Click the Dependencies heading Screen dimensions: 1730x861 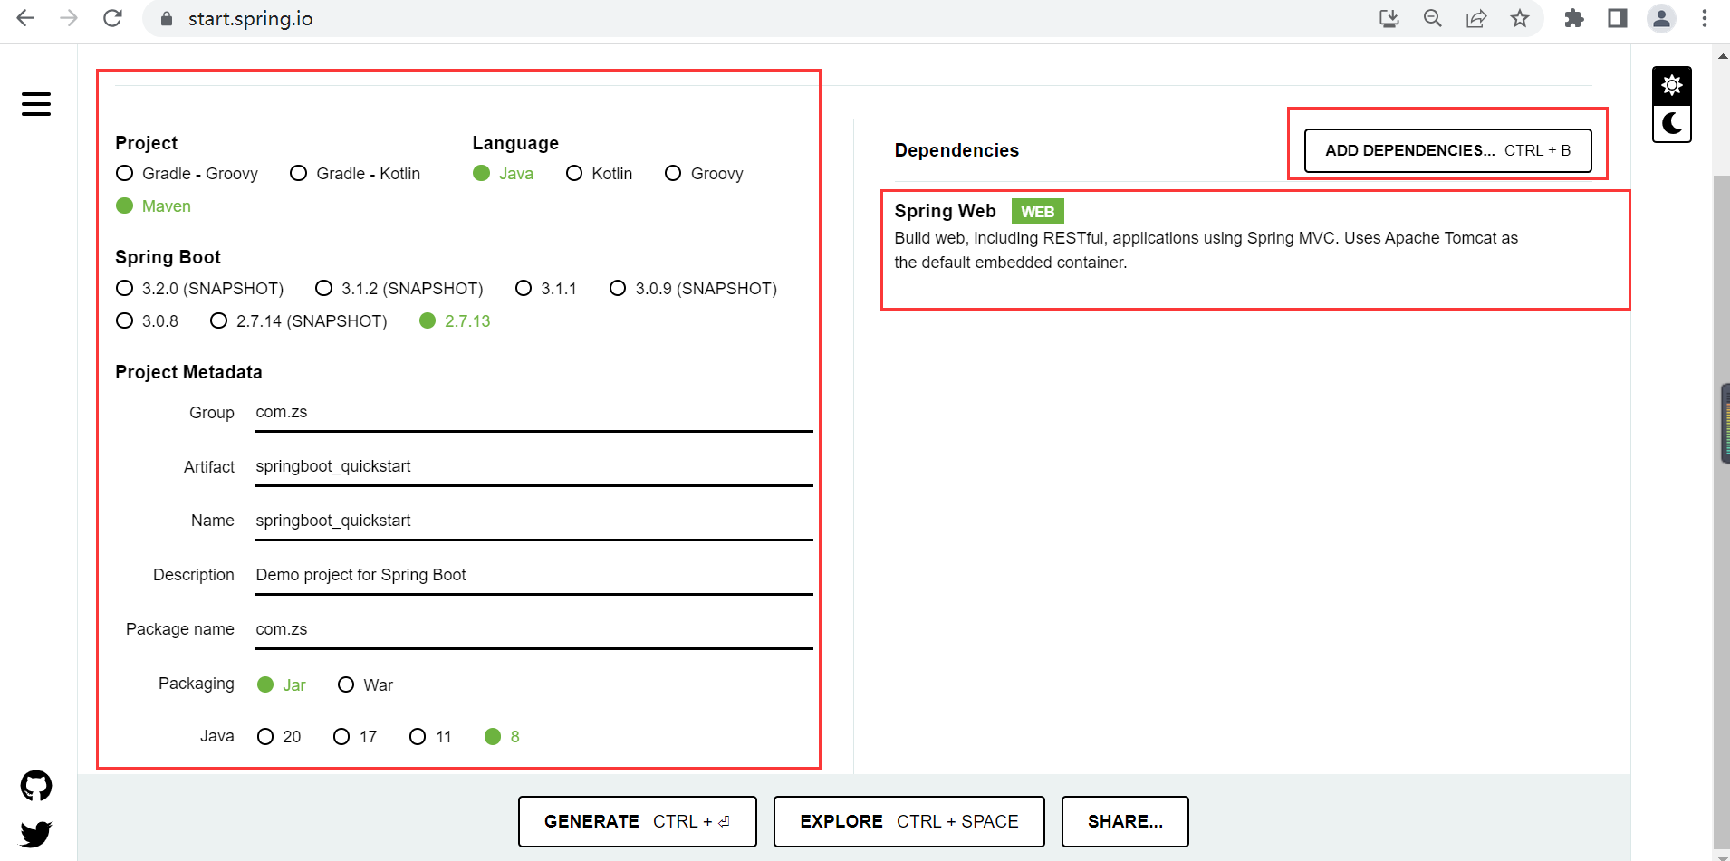point(956,150)
